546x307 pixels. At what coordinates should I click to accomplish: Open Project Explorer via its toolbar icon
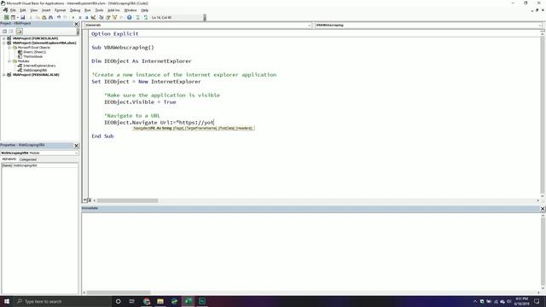click(x=102, y=17)
